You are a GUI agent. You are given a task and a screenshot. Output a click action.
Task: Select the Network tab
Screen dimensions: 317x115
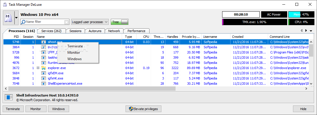(x=114, y=31)
